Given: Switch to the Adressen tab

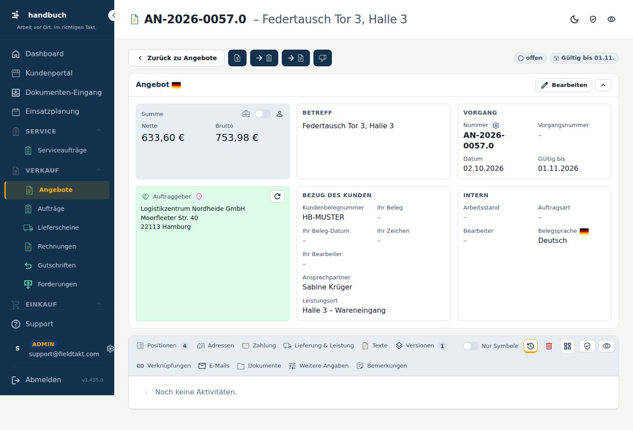Looking at the screenshot, I should coord(216,346).
